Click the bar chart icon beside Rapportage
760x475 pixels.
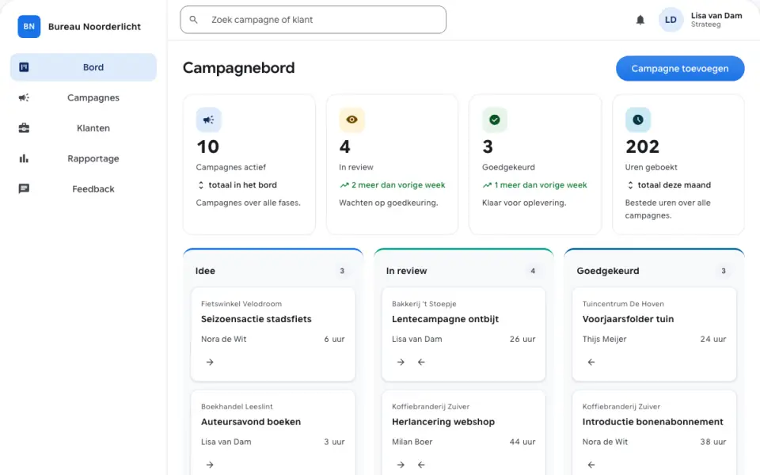[x=24, y=158]
